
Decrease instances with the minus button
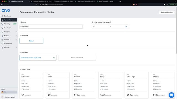pos(94,26)
